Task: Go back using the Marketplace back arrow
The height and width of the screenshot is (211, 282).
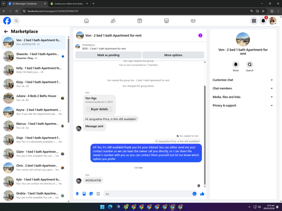Action: coord(6,32)
